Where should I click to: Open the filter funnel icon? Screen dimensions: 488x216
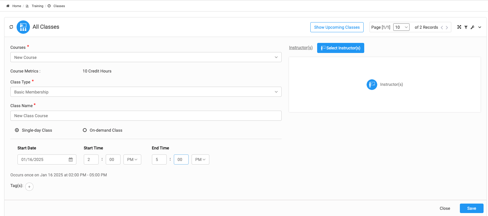click(x=466, y=27)
